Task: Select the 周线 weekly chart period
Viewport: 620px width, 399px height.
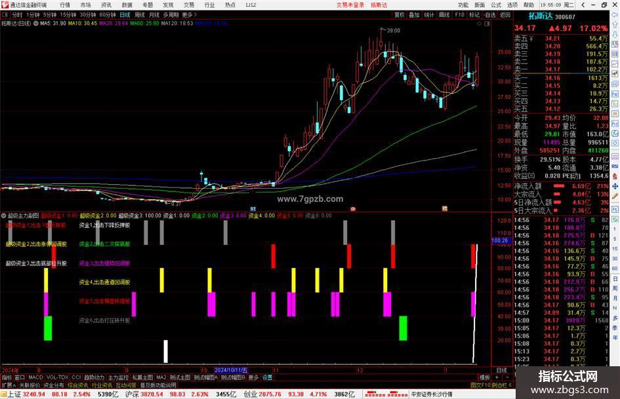Action: 140,14
